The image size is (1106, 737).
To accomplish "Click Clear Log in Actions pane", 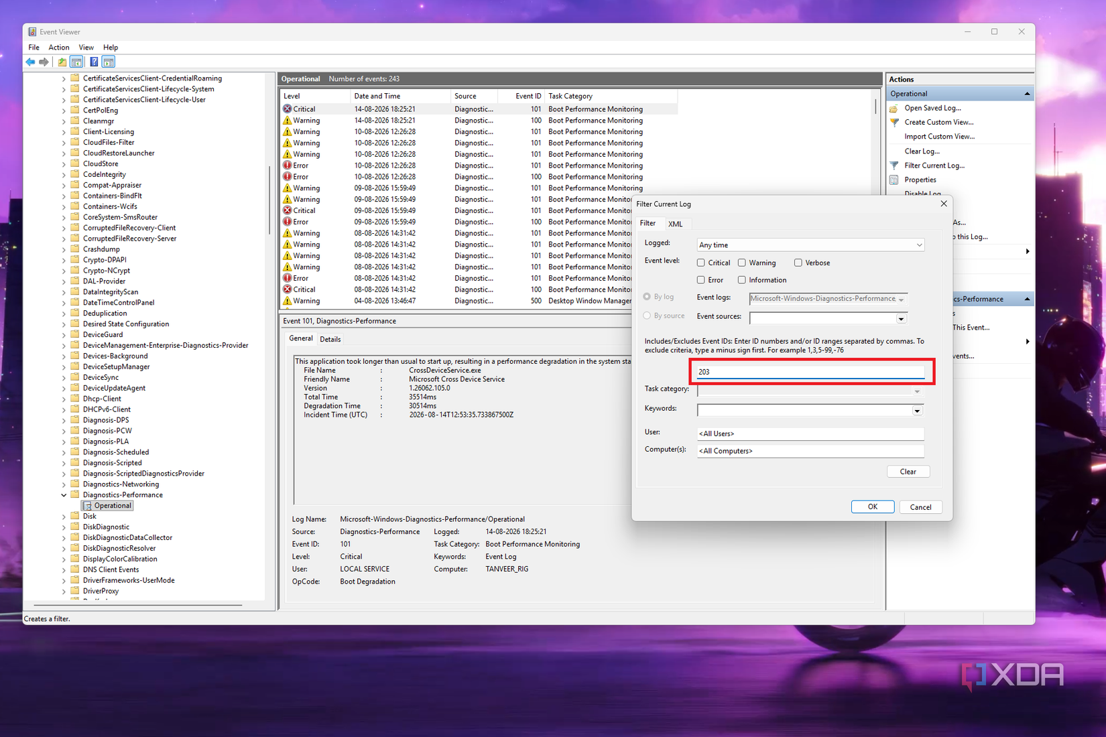I will tap(922, 151).
